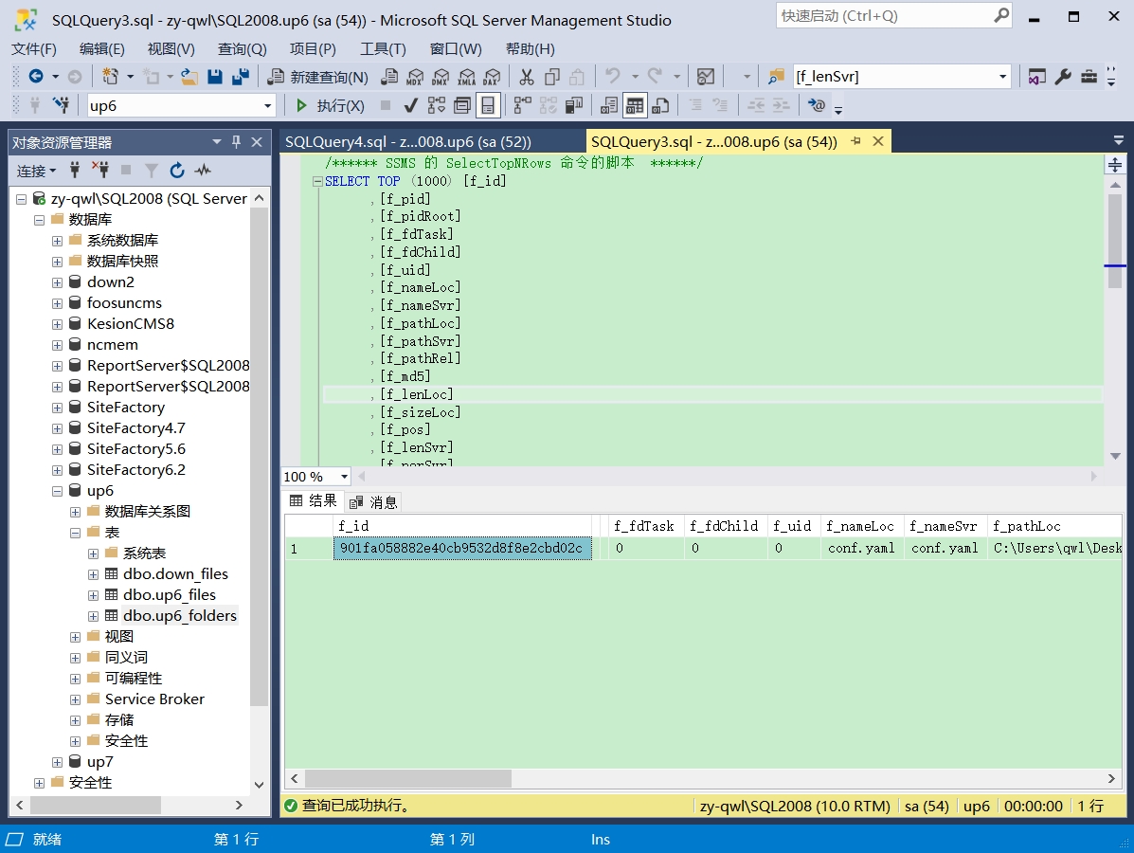This screenshot has width=1134, height=853.
Task: Open the wrench Properties icon
Action: (1063, 77)
